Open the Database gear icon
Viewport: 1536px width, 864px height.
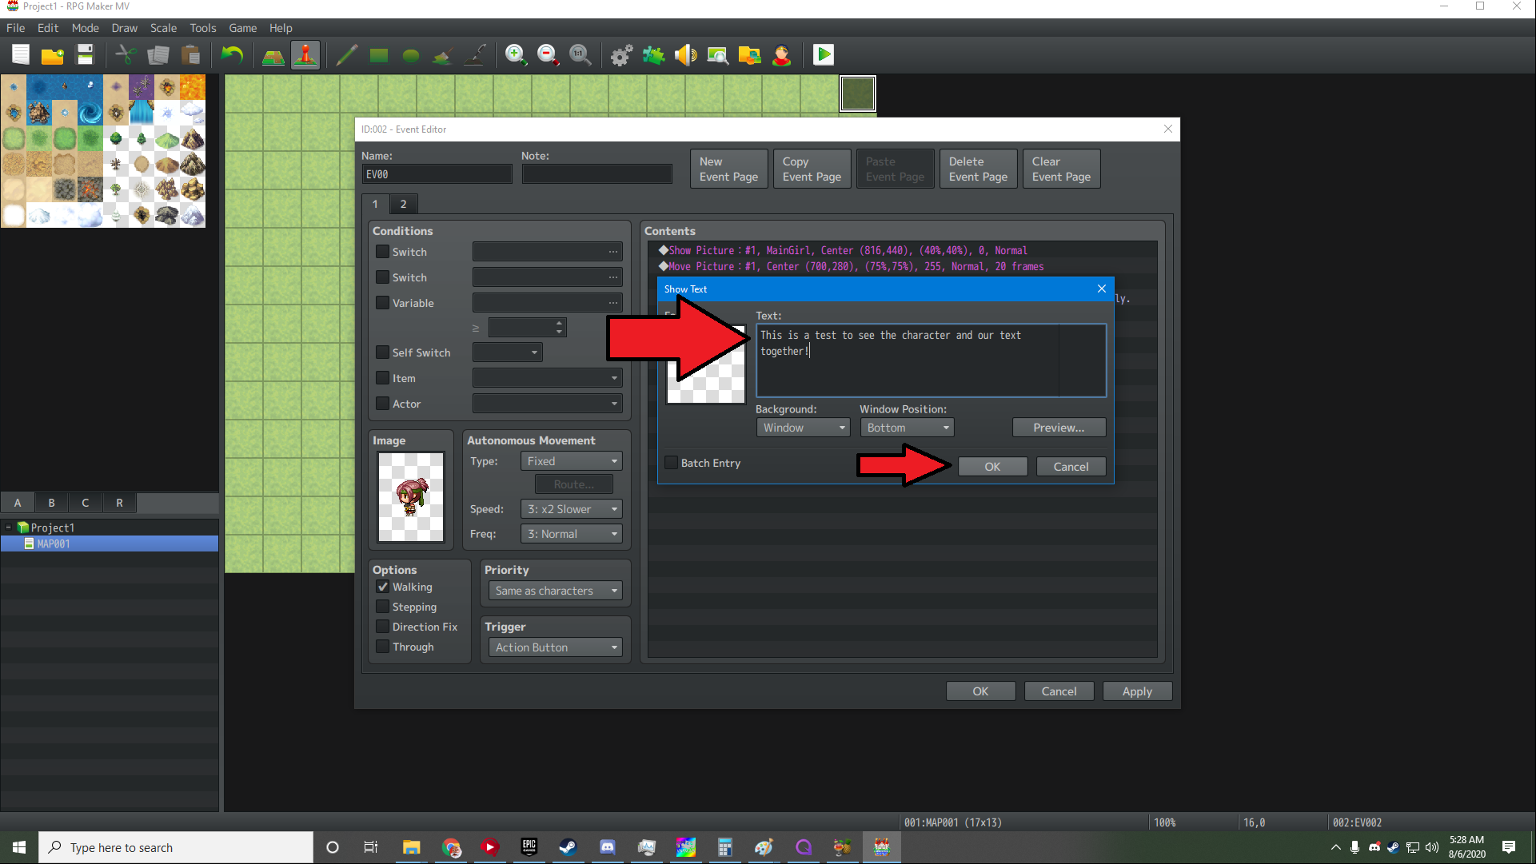(621, 55)
